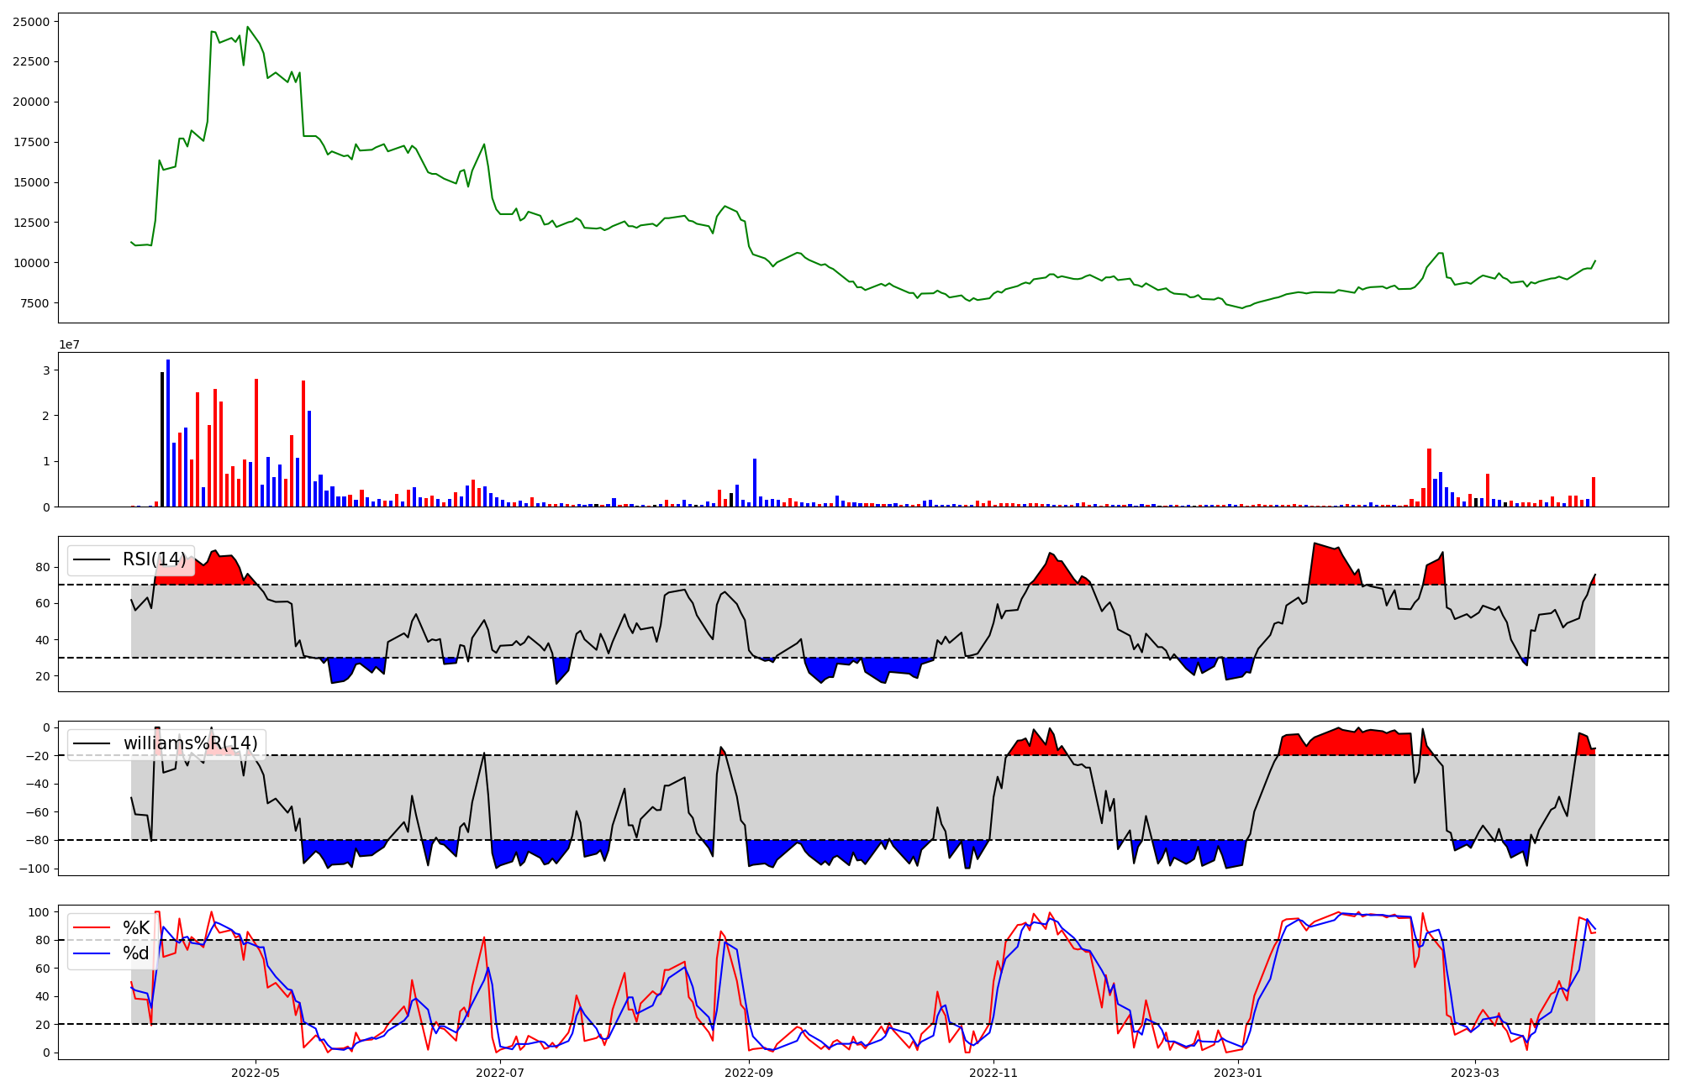1681x1092 pixels.
Task: Click the 2022-11 date tick label
Action: point(993,1073)
